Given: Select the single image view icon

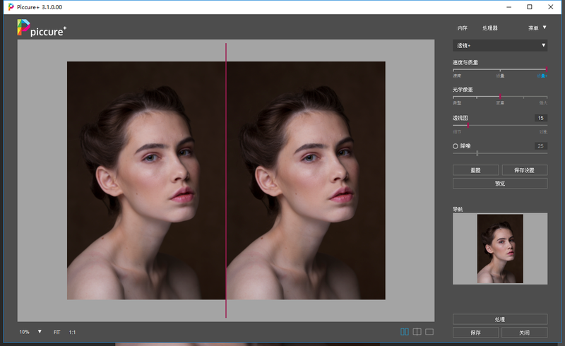Looking at the screenshot, I should 429,331.
